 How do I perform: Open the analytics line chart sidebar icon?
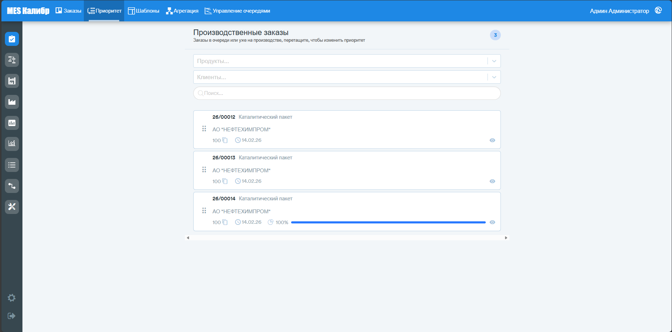coord(12,144)
